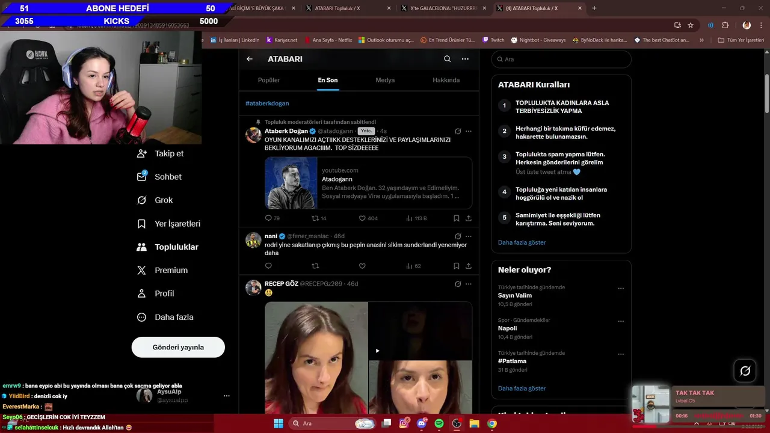Viewport: 770px width, 433px height.
Task: Show more trends under Neler oluyor
Action: pos(522,388)
